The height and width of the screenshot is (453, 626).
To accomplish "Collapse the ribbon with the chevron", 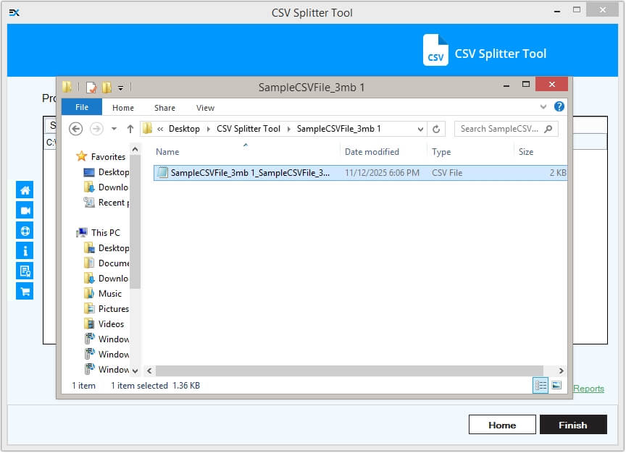I will (x=543, y=106).
